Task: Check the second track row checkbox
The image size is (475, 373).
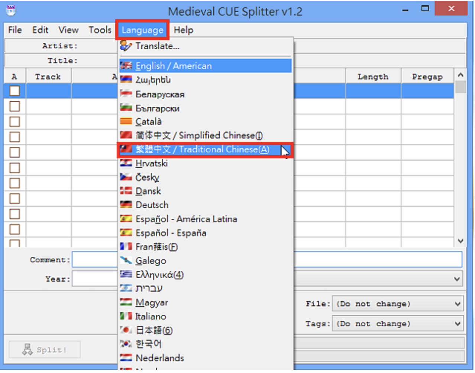Action: point(14,106)
